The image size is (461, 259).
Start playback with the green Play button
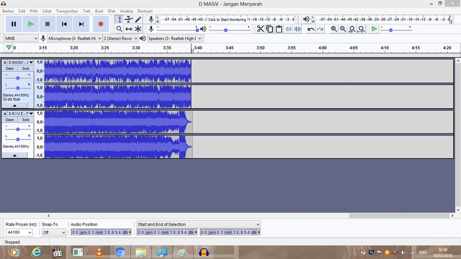pyautogui.click(x=31, y=24)
